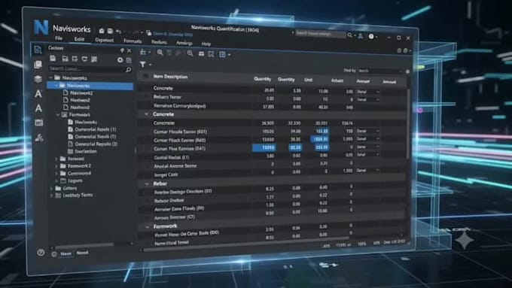Click the Undo arrow in the title bar
Viewport: 512px width, 288px height.
pyautogui.click(x=118, y=32)
